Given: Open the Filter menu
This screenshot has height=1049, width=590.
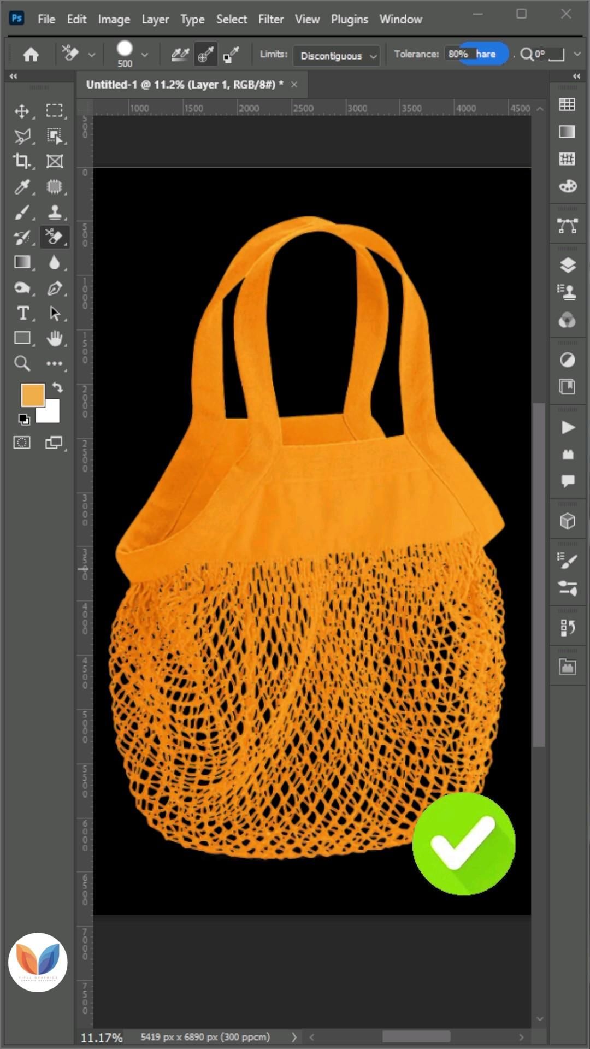Looking at the screenshot, I should (x=271, y=19).
